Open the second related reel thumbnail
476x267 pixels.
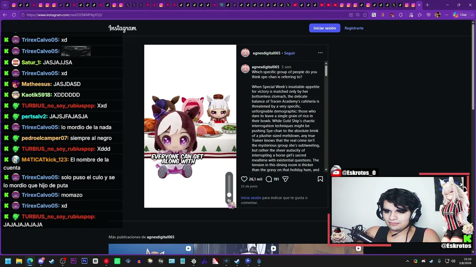(236, 249)
